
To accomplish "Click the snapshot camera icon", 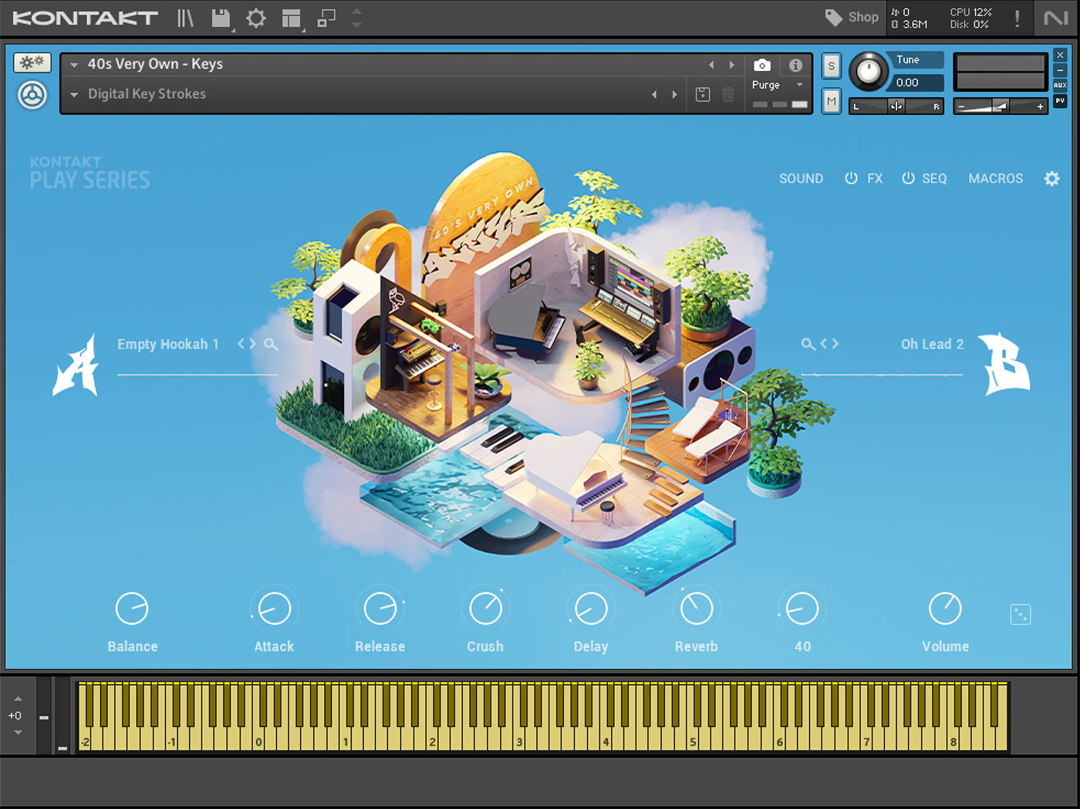I will 761,65.
